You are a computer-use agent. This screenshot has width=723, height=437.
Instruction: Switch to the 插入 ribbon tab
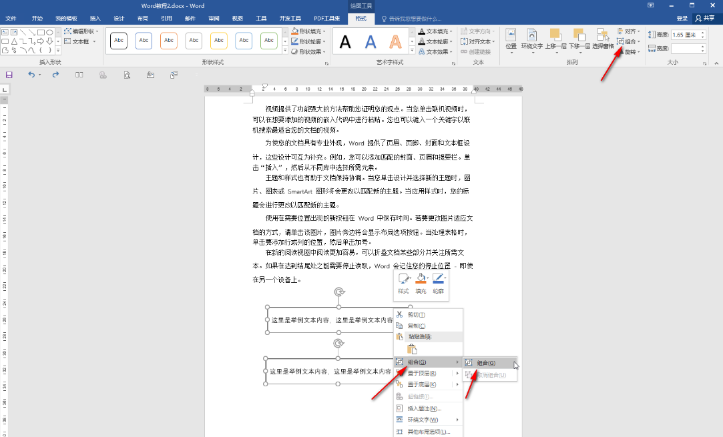tap(94, 18)
